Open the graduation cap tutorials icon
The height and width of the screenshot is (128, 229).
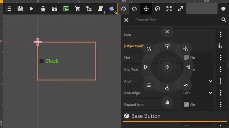point(223,9)
